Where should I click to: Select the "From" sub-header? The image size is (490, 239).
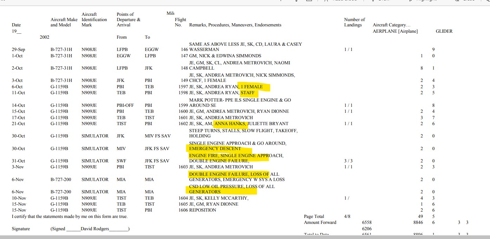(x=122, y=37)
